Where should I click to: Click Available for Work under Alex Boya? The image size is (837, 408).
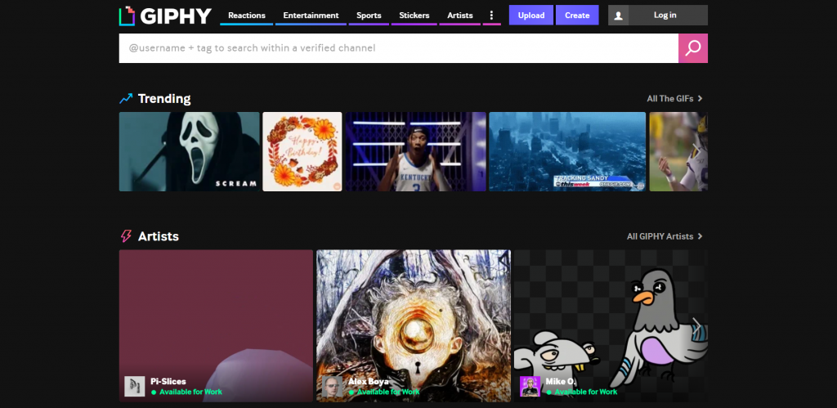388,392
